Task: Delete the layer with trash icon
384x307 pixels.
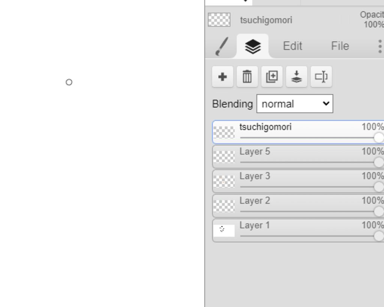Action: coord(247,77)
